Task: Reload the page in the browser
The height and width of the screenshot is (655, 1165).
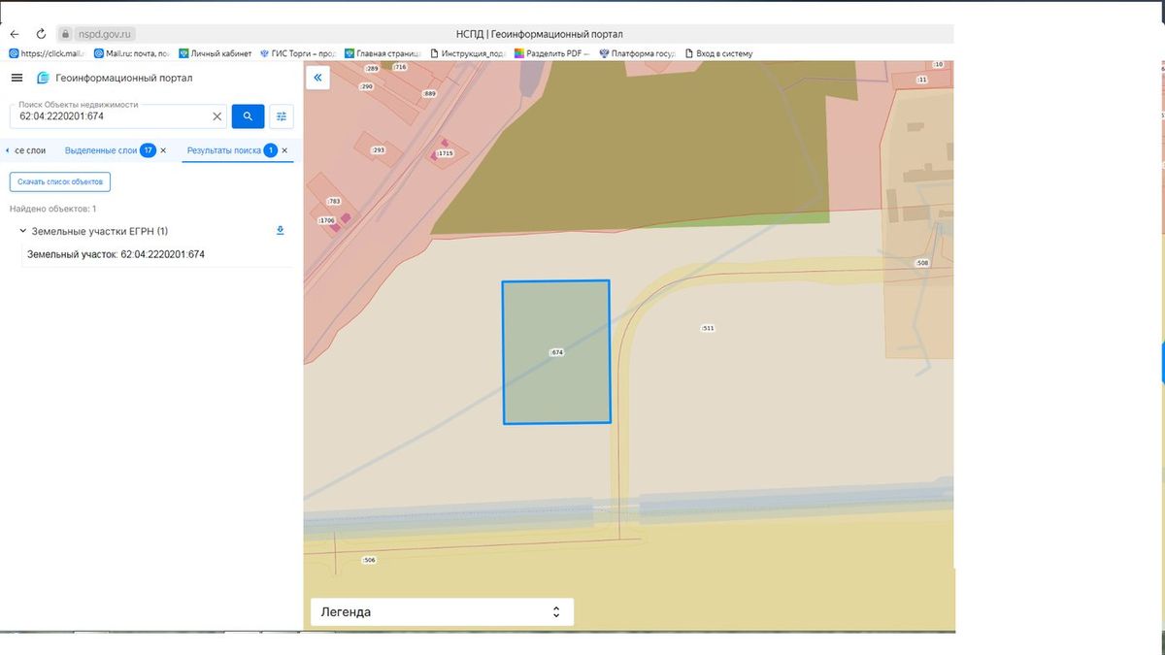Action: click(x=41, y=34)
